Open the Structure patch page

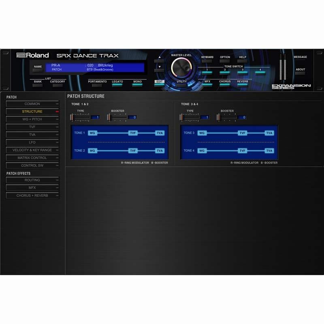coord(32,112)
